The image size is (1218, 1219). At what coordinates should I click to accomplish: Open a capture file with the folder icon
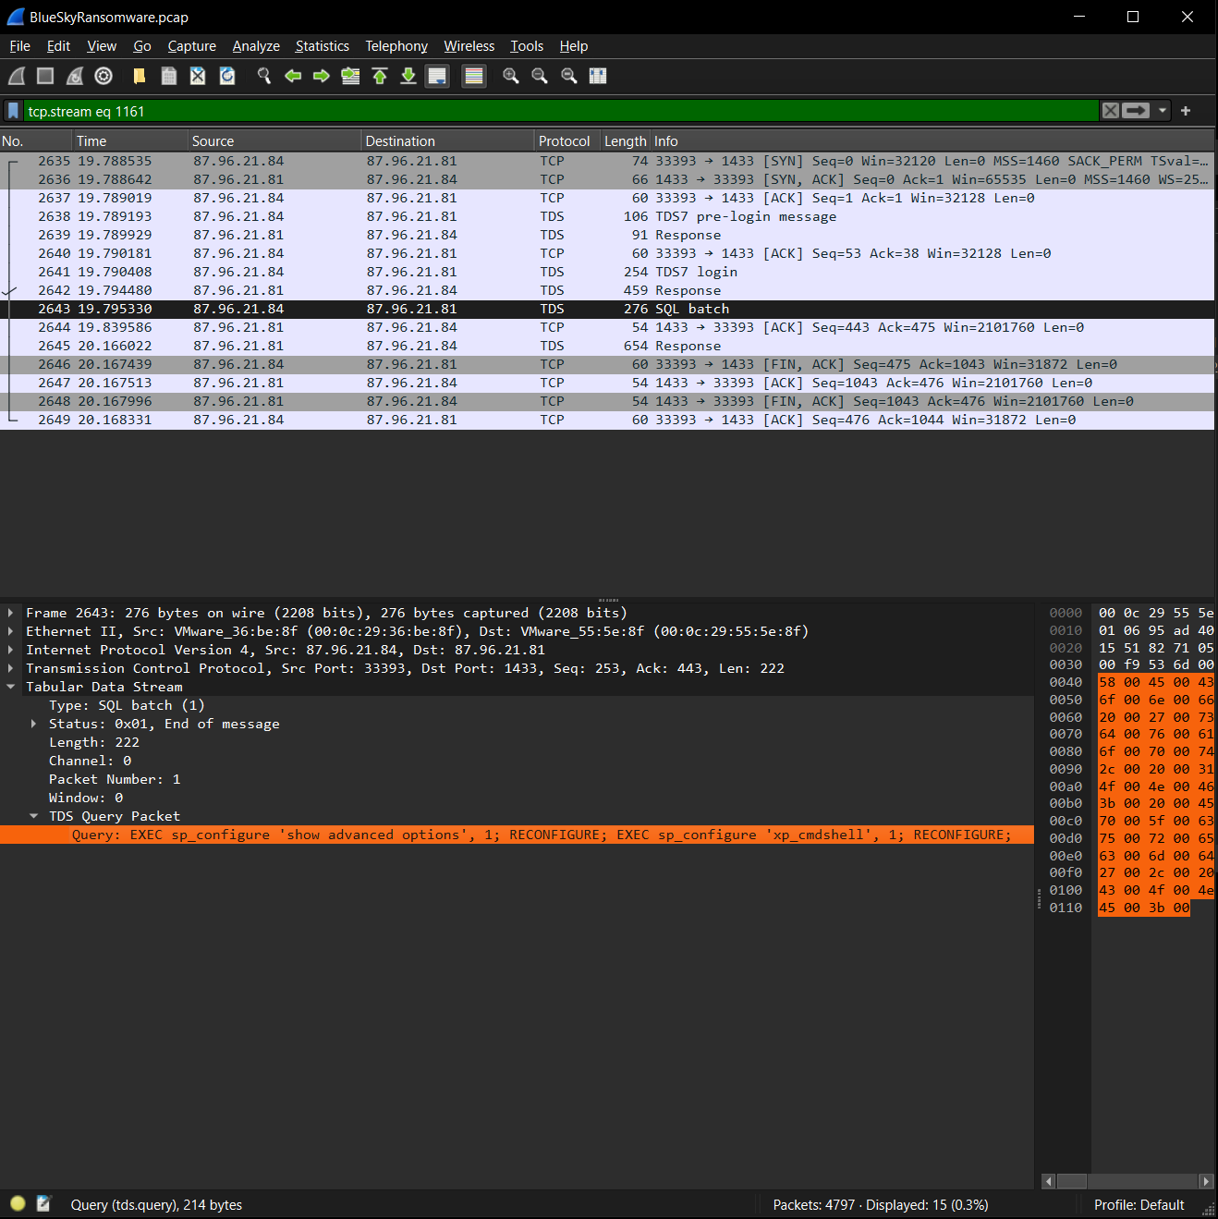(140, 76)
